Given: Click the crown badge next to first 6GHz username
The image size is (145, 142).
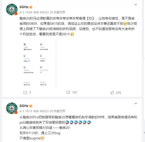Looking at the screenshot, I should pos(31,7).
